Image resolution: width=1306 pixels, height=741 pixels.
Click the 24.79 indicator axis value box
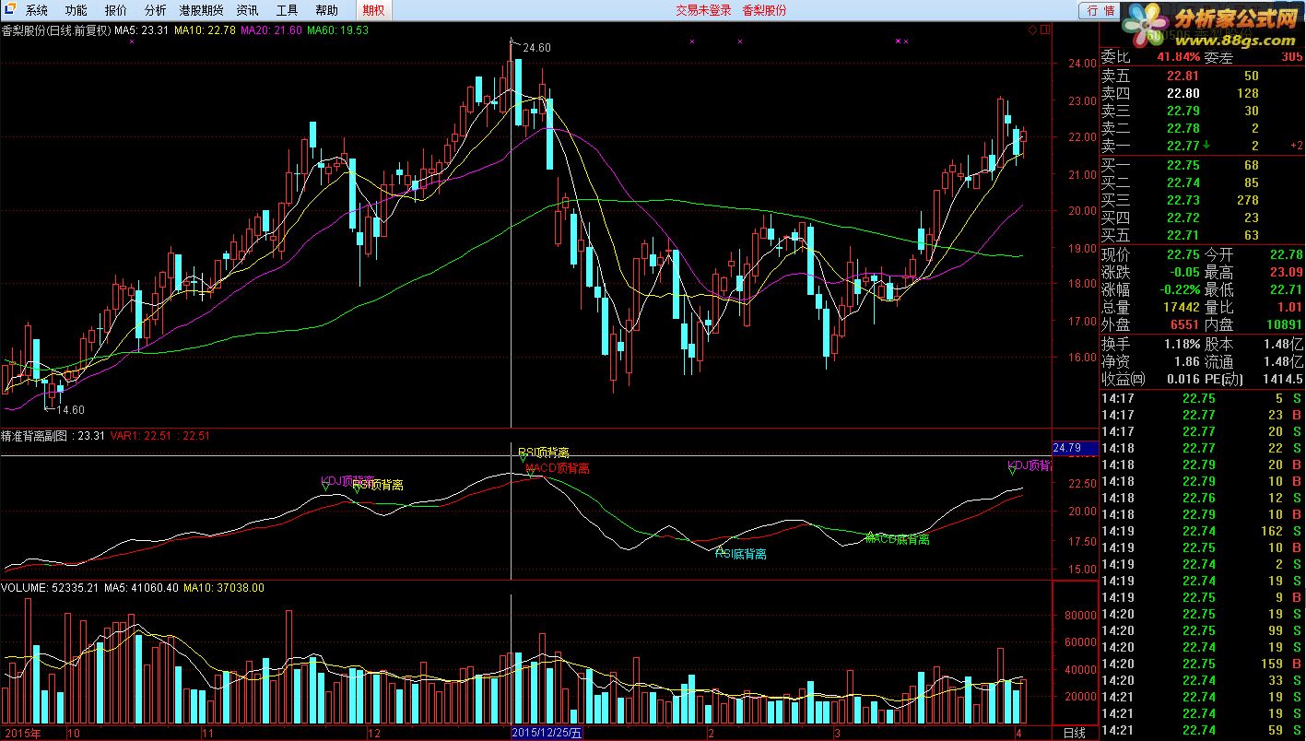tap(1074, 448)
